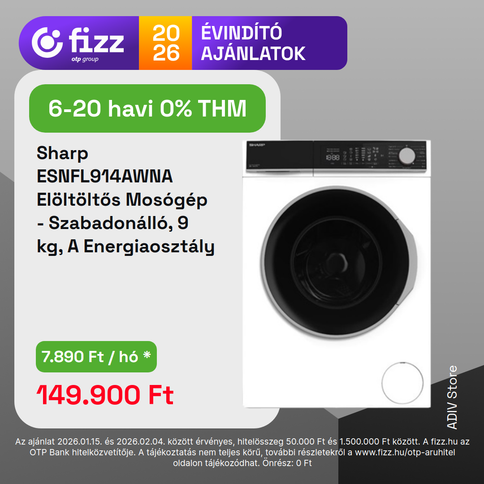Click the washing machine product image
Image resolution: width=484 pixels, height=484 pixels.
(337, 274)
